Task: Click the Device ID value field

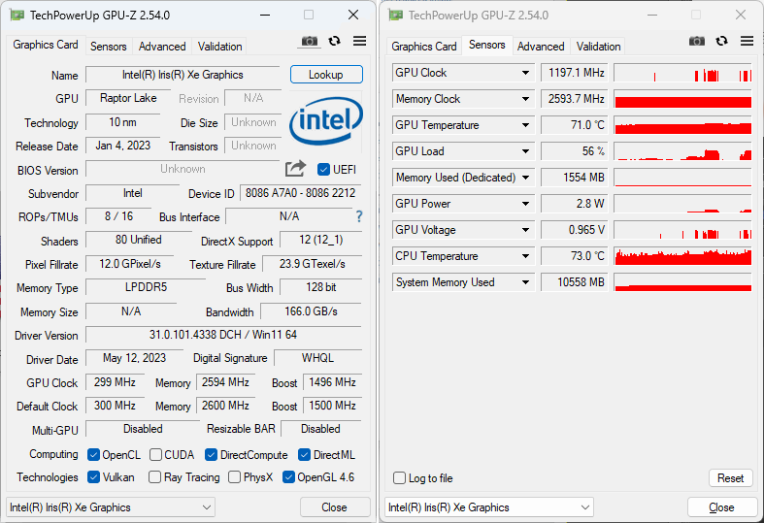Action: coord(301,193)
